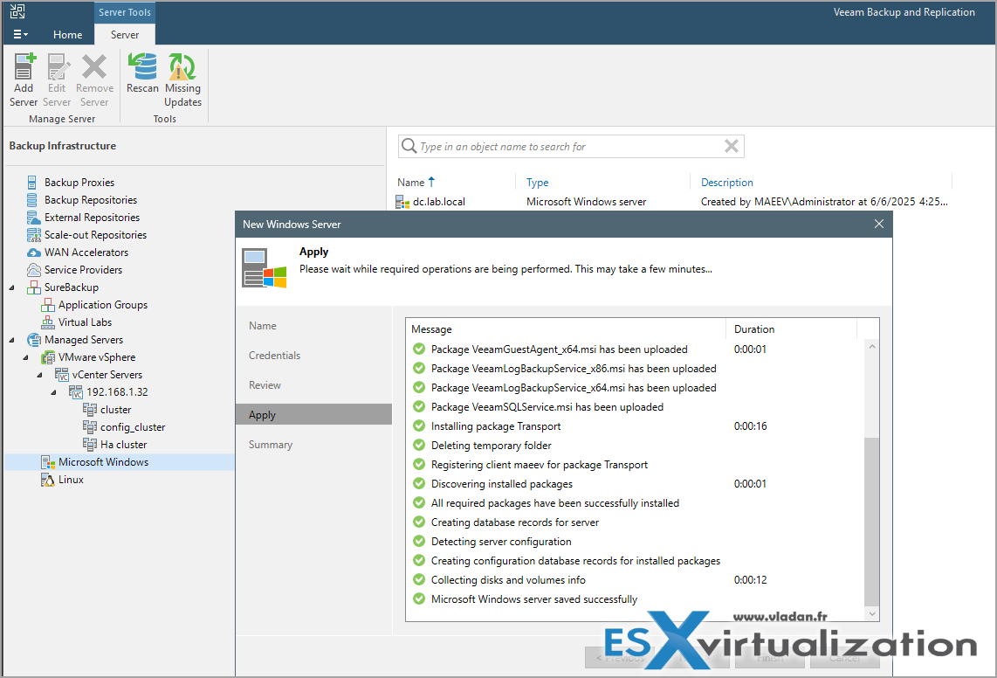Click the Service Providers icon

33,270
